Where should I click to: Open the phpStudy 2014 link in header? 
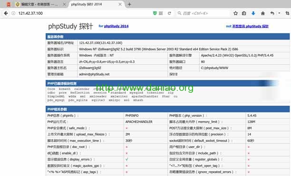click(x=116, y=26)
